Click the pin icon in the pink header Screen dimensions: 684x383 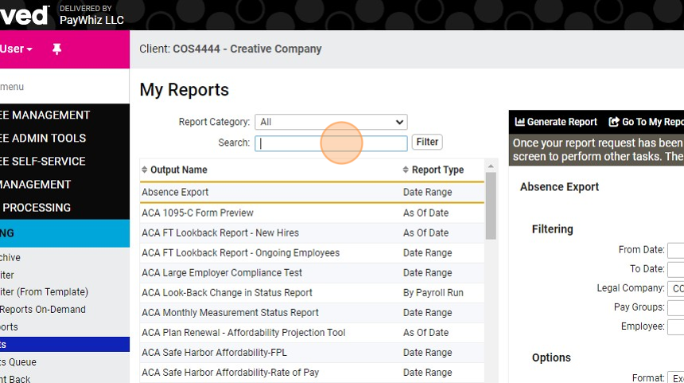point(56,49)
